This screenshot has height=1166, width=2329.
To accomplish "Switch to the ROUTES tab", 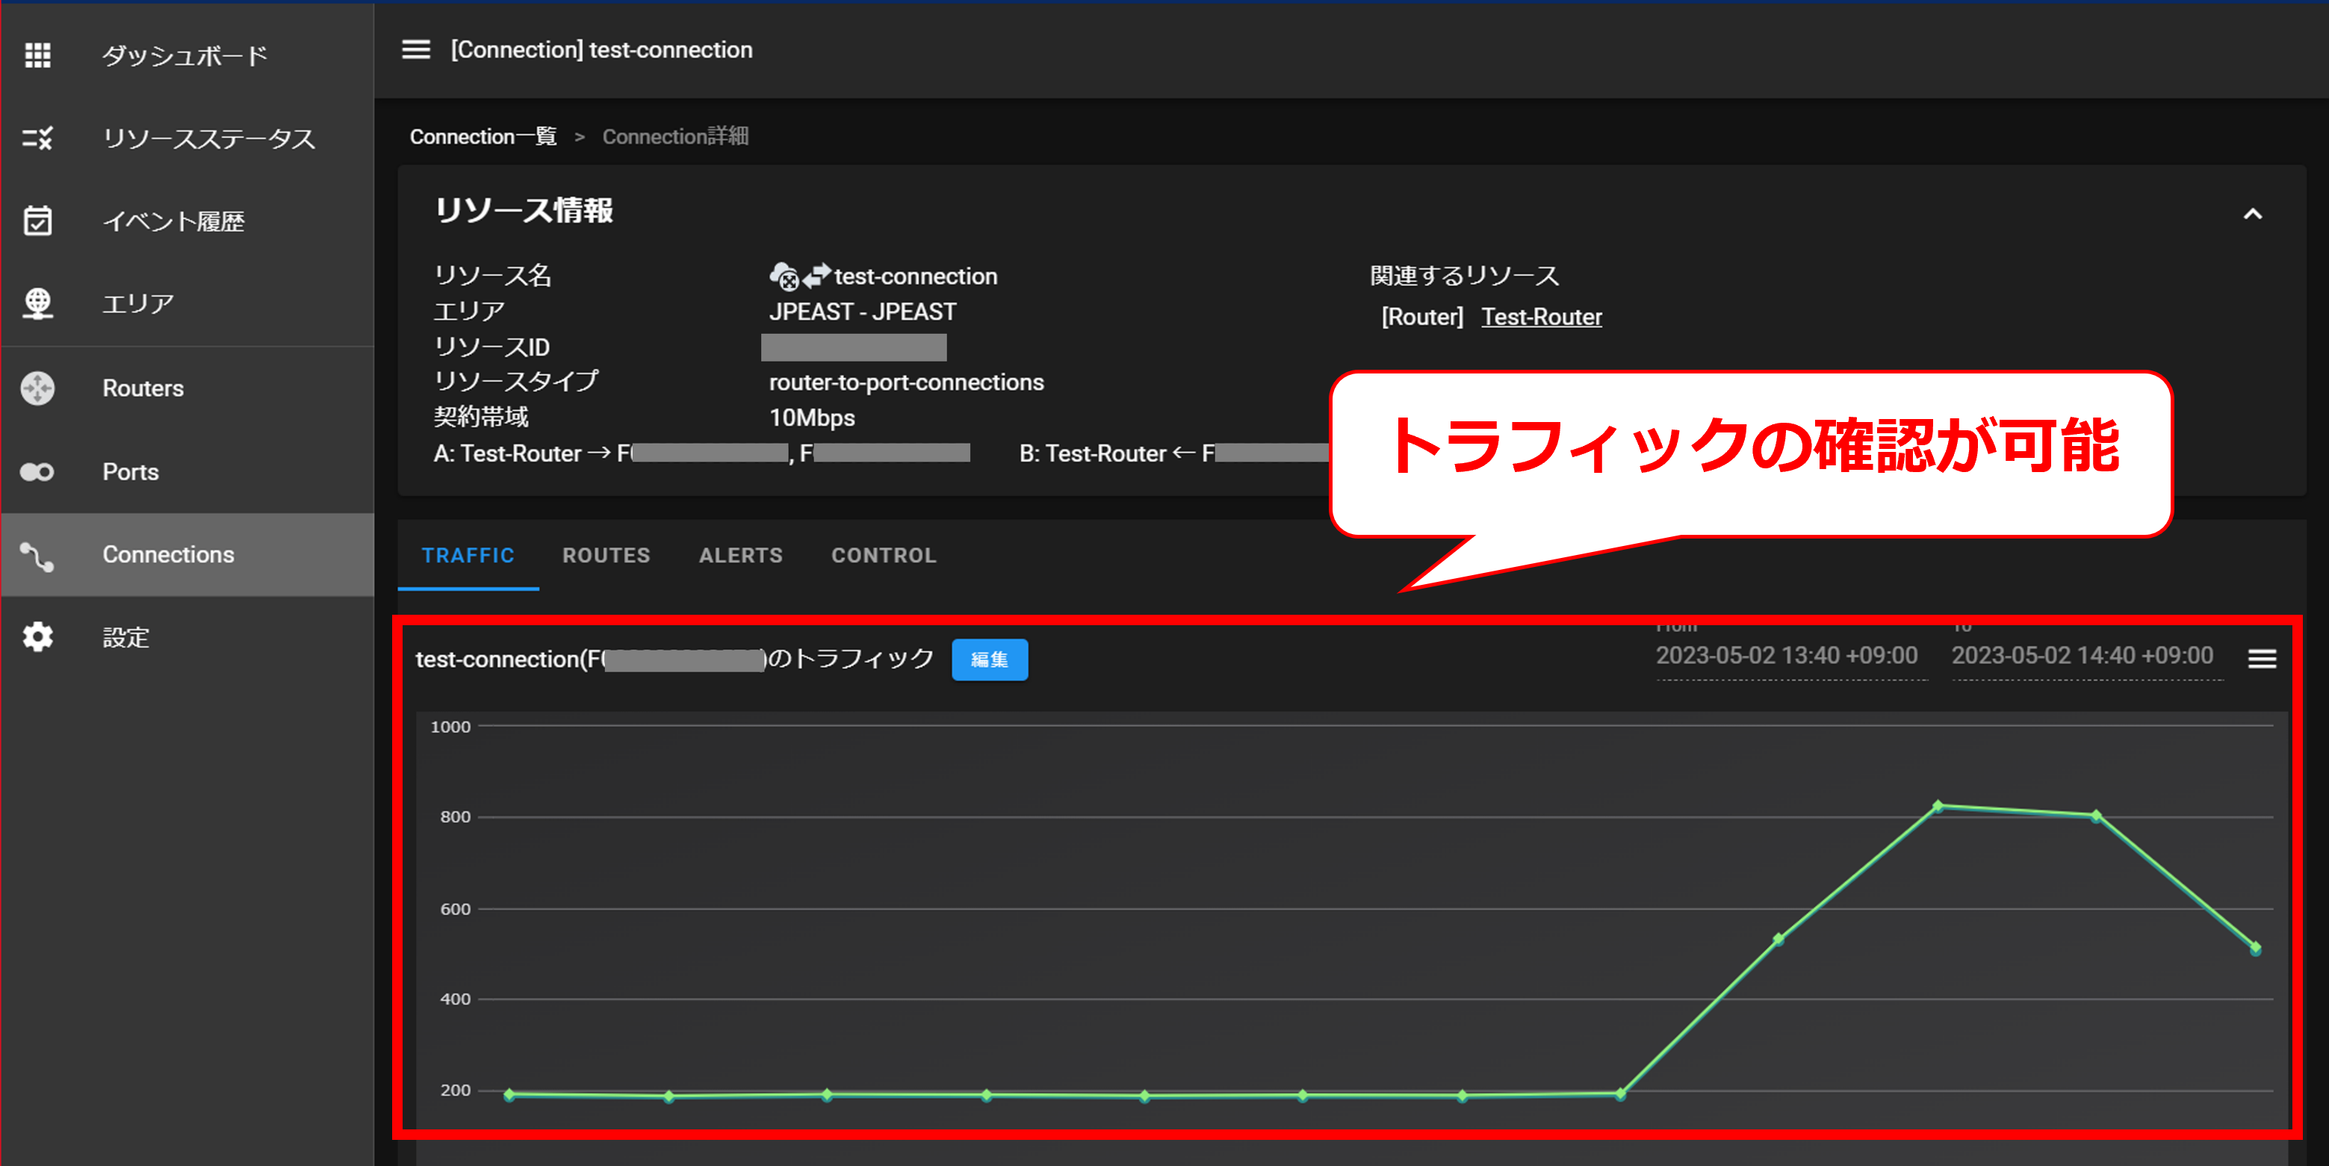I will click(x=606, y=555).
